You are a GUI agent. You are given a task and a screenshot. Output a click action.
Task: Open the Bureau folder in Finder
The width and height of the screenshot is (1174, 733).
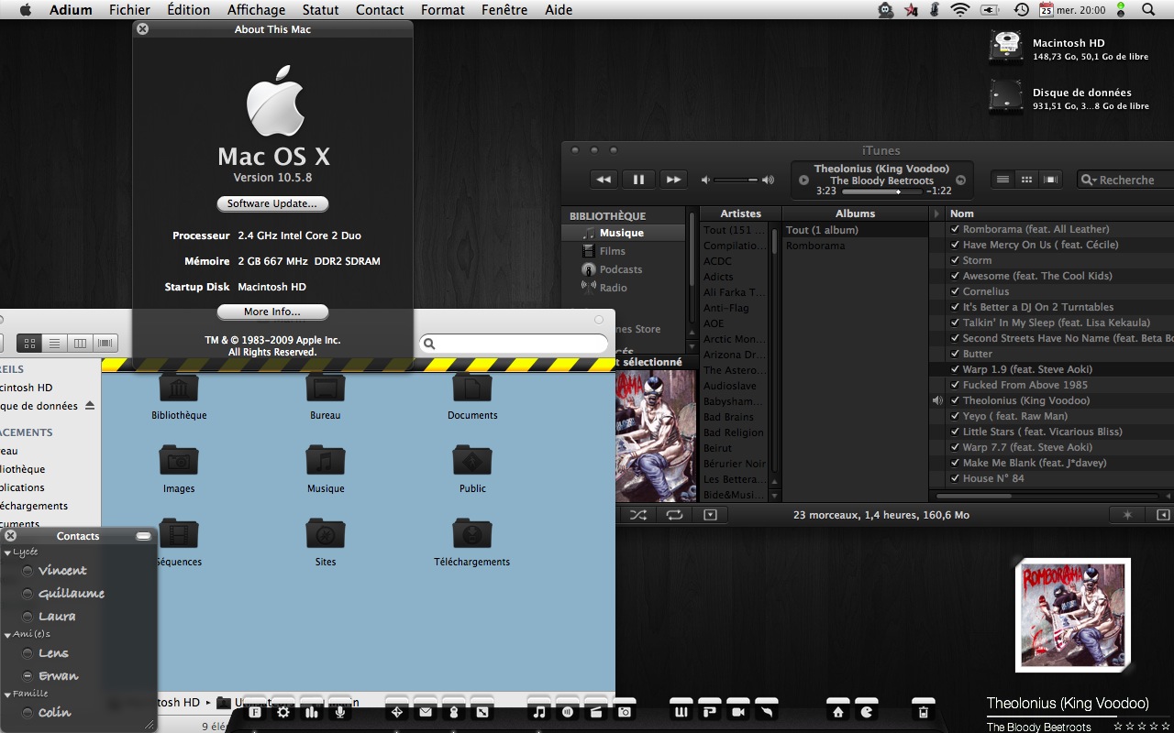326,396
